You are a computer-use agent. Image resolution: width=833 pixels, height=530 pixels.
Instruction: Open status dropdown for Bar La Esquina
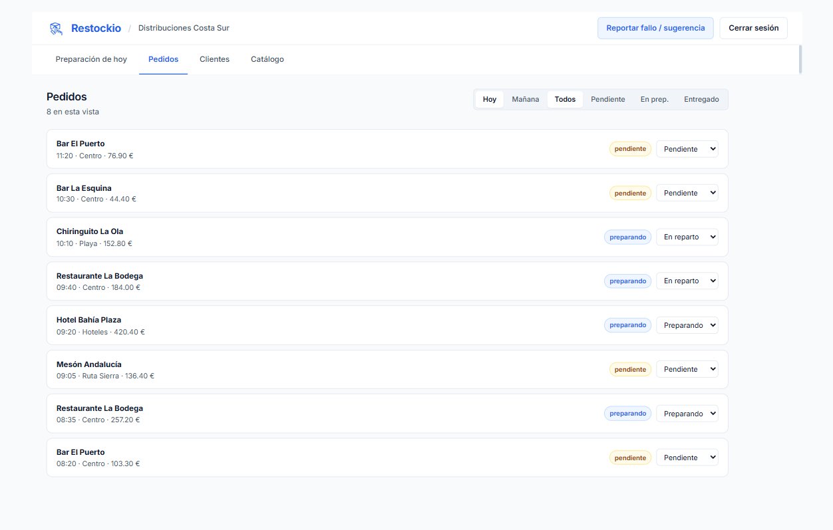687,193
